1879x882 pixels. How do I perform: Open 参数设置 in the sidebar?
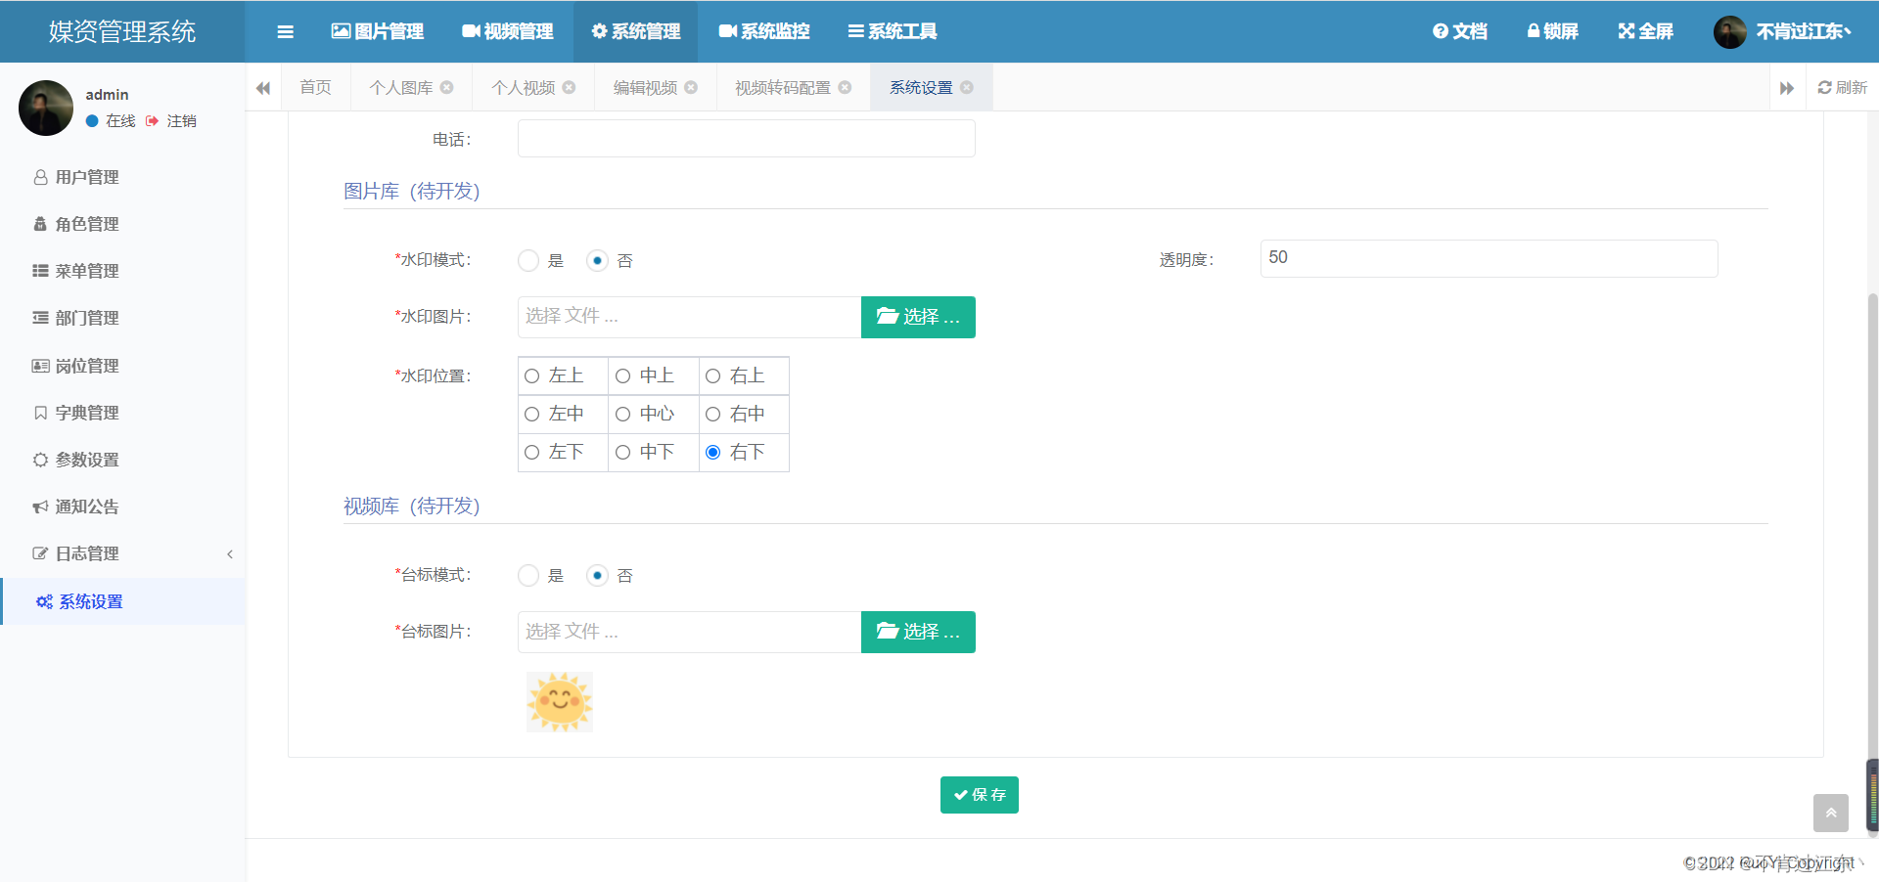(122, 460)
